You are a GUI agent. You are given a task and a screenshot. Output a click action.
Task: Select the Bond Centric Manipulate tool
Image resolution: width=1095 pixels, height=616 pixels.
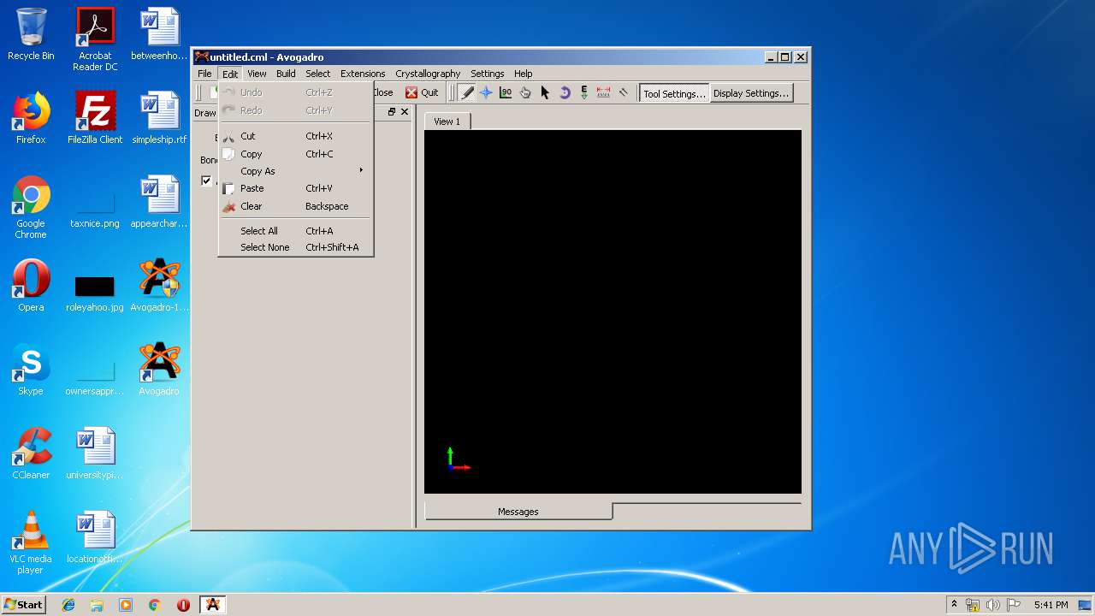pos(506,92)
